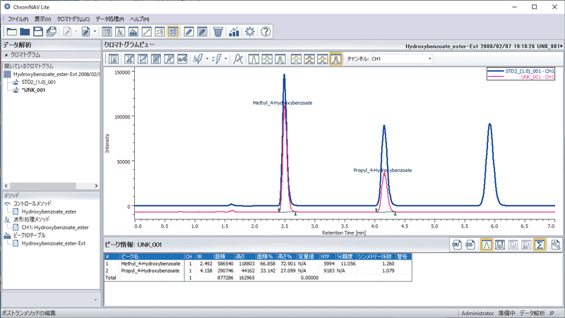Open the 表示(V) menu
Viewport: 565px width, 318px height.
coord(42,19)
